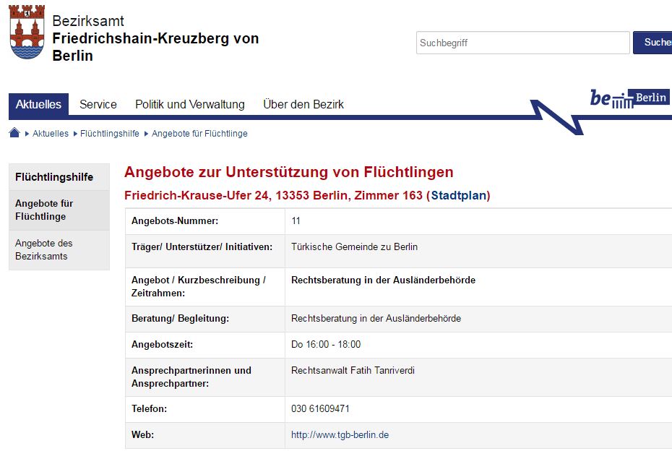This screenshot has height=459, width=672.
Task: Visit the tgb-berlin.de web link
Action: tap(340, 435)
